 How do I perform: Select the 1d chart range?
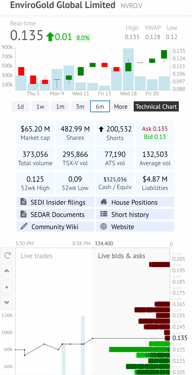pyautogui.click(x=20, y=107)
